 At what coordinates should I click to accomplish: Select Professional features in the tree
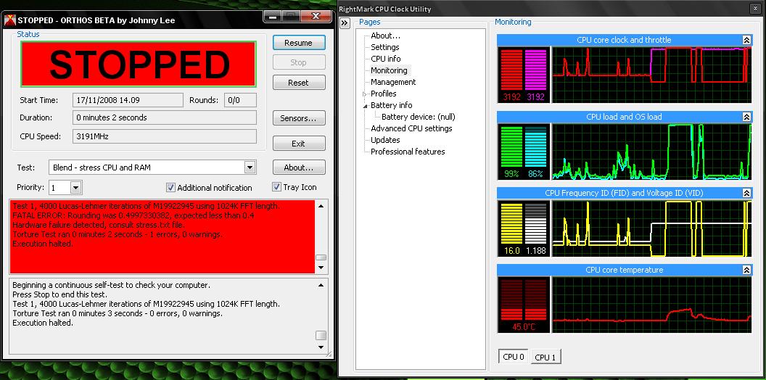408,152
